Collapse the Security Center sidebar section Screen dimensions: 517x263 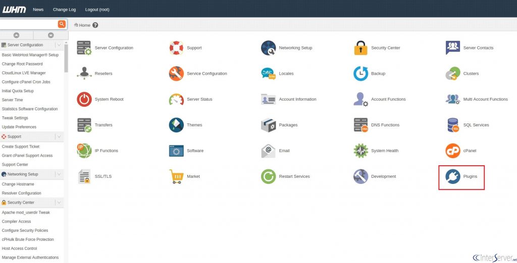[59, 203]
